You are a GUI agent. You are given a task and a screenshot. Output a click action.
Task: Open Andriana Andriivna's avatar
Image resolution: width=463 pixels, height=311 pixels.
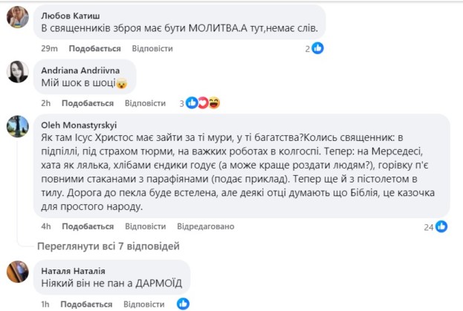tap(17, 71)
